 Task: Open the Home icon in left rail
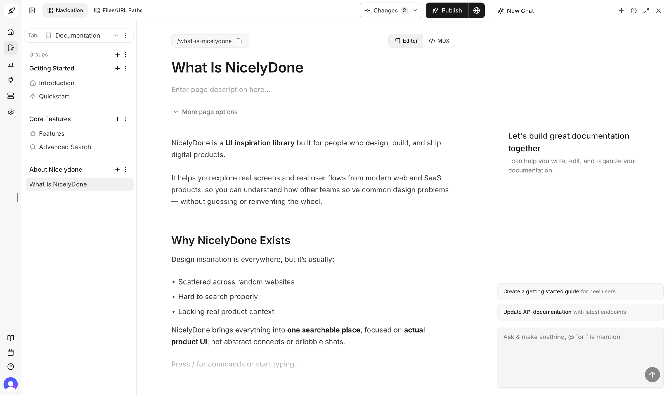(x=11, y=32)
